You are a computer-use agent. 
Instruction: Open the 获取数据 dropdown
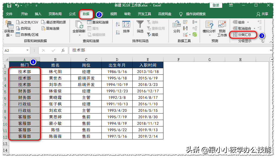click(x=9, y=29)
